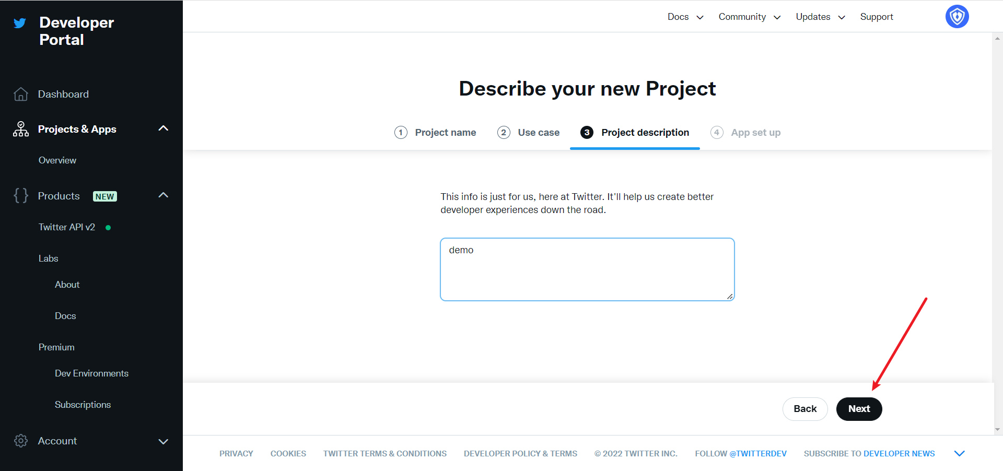Expand the Account section chevron

[x=163, y=441]
